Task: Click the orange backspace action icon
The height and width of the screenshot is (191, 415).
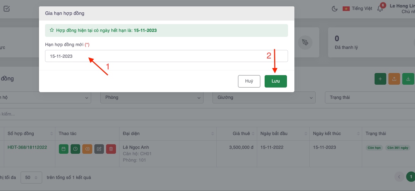Action: 87,149
